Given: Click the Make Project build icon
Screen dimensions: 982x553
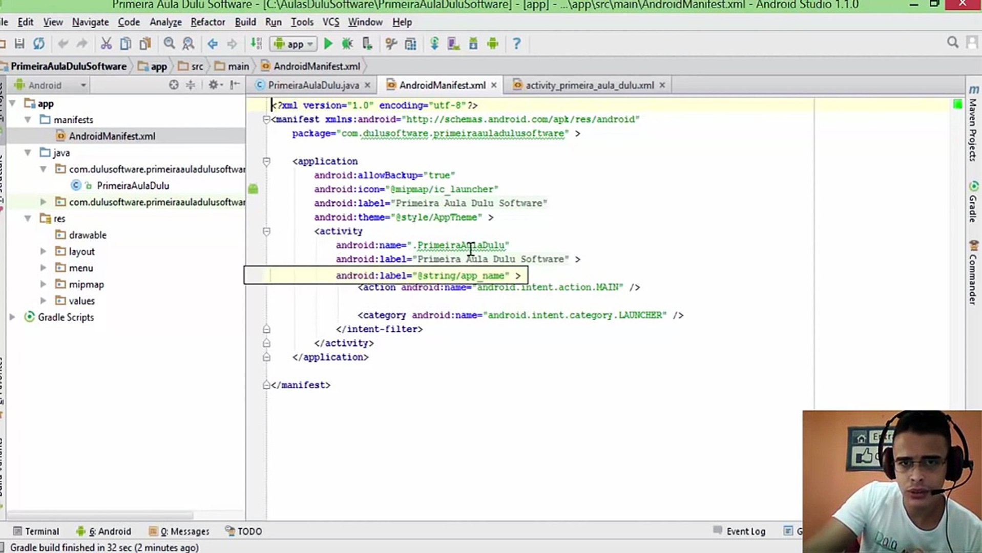Looking at the screenshot, I should tap(256, 44).
